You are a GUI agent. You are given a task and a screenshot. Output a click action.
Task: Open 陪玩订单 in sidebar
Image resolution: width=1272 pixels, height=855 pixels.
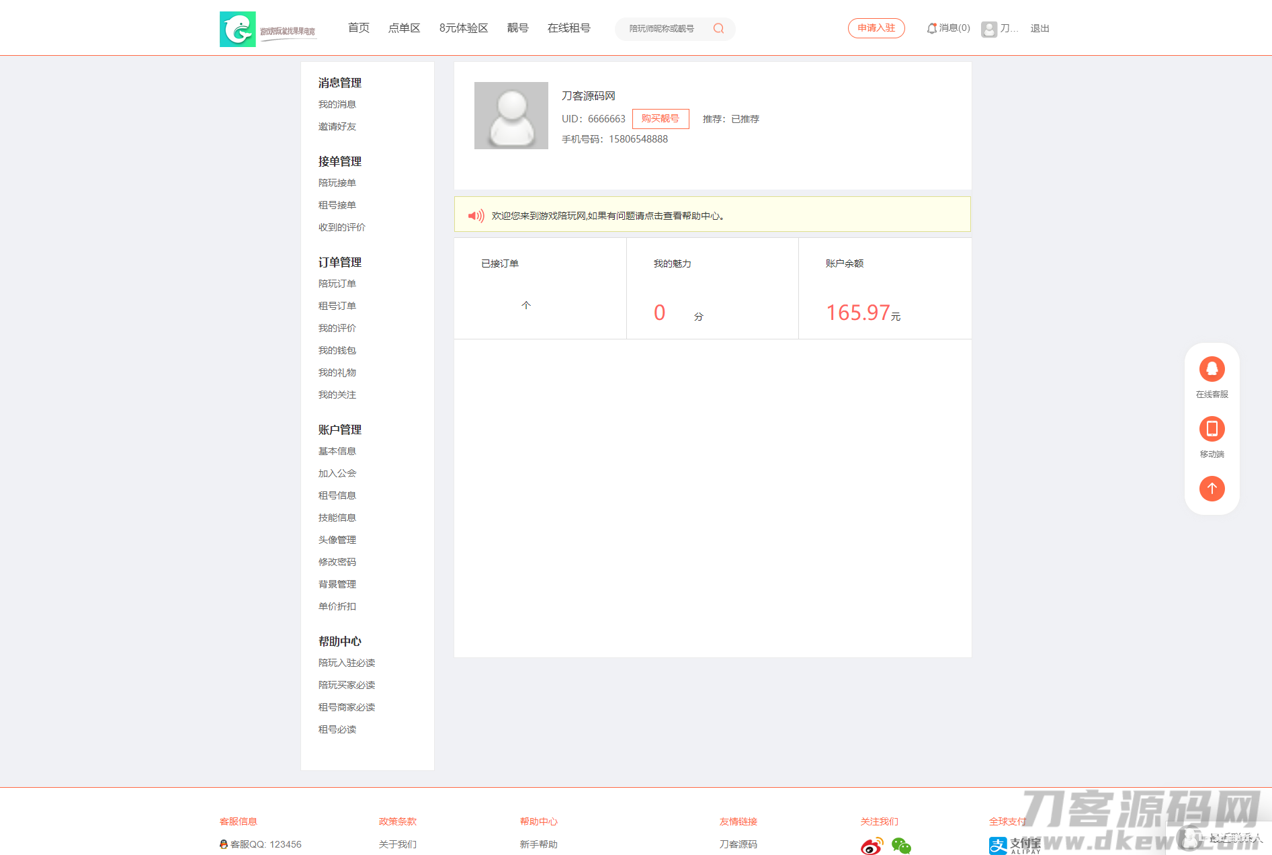(337, 284)
